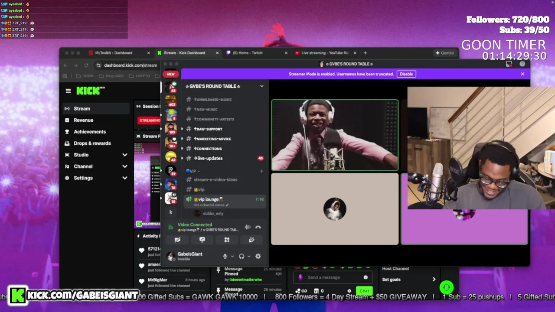Image resolution: width=555 pixels, height=312 pixels.
Task: Open Drops & rewards in Kick sidebar
Action: tap(96, 143)
